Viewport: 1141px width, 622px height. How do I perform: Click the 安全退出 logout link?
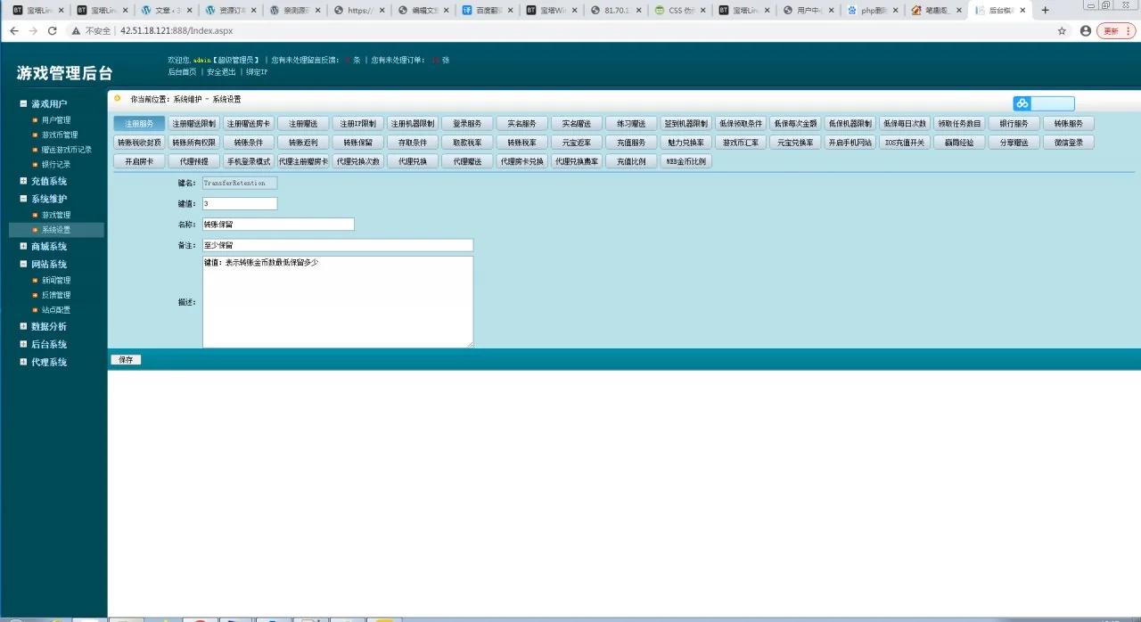(221, 72)
